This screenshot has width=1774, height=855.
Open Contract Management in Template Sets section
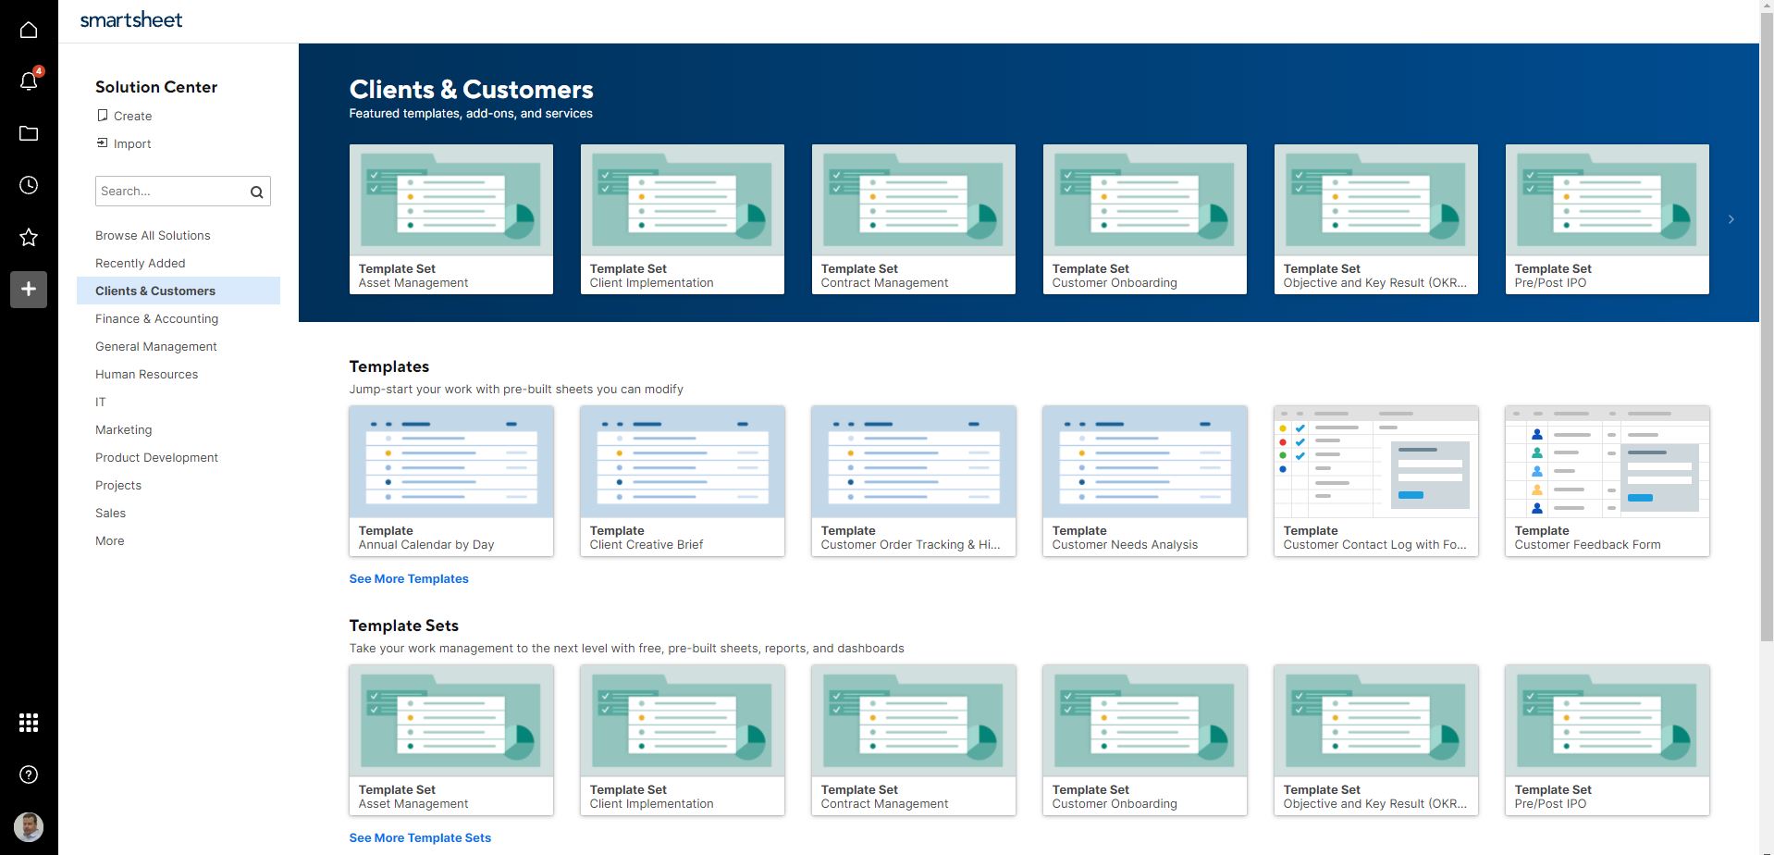coord(914,740)
